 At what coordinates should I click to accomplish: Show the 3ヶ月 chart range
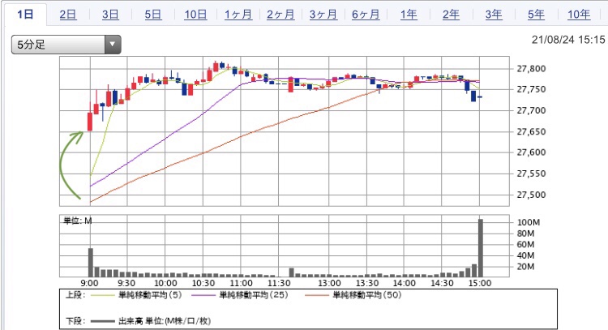point(323,15)
